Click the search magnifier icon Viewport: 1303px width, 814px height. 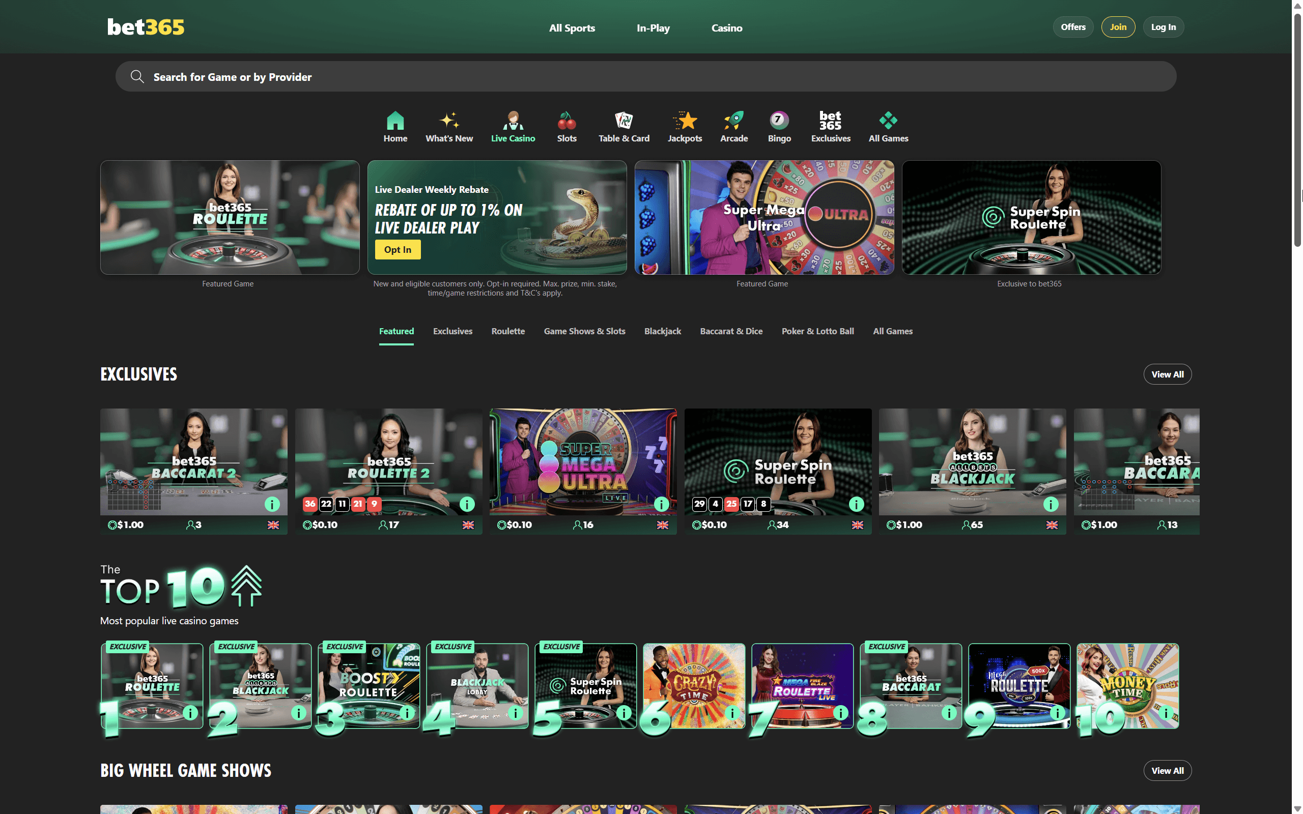coord(137,76)
